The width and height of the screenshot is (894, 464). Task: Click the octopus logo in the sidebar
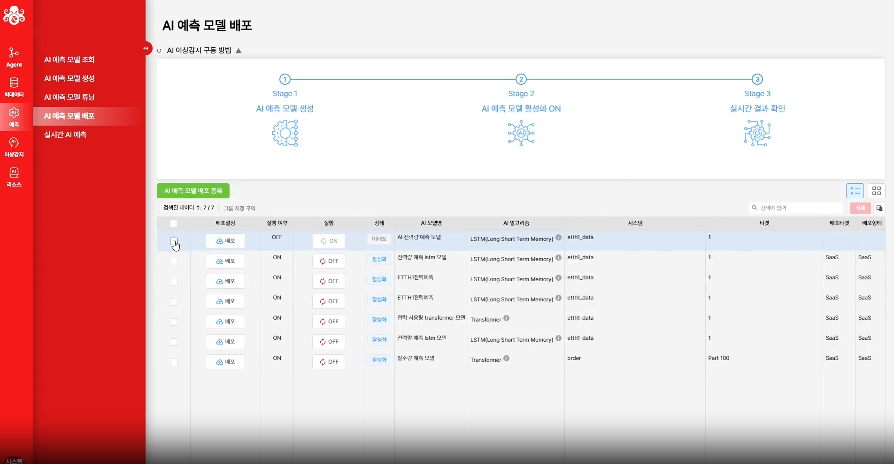(14, 15)
